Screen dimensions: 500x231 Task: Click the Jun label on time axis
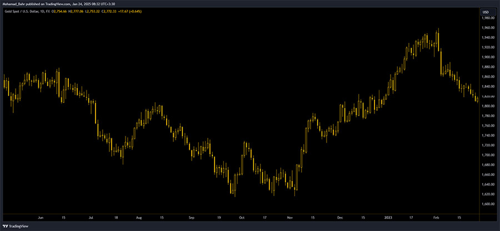click(x=40, y=219)
